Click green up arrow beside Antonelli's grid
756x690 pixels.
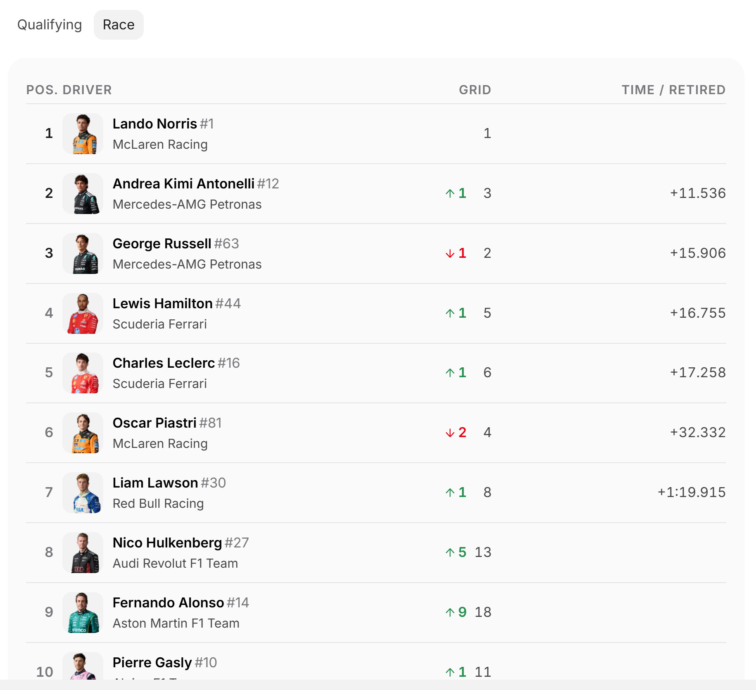coord(450,193)
